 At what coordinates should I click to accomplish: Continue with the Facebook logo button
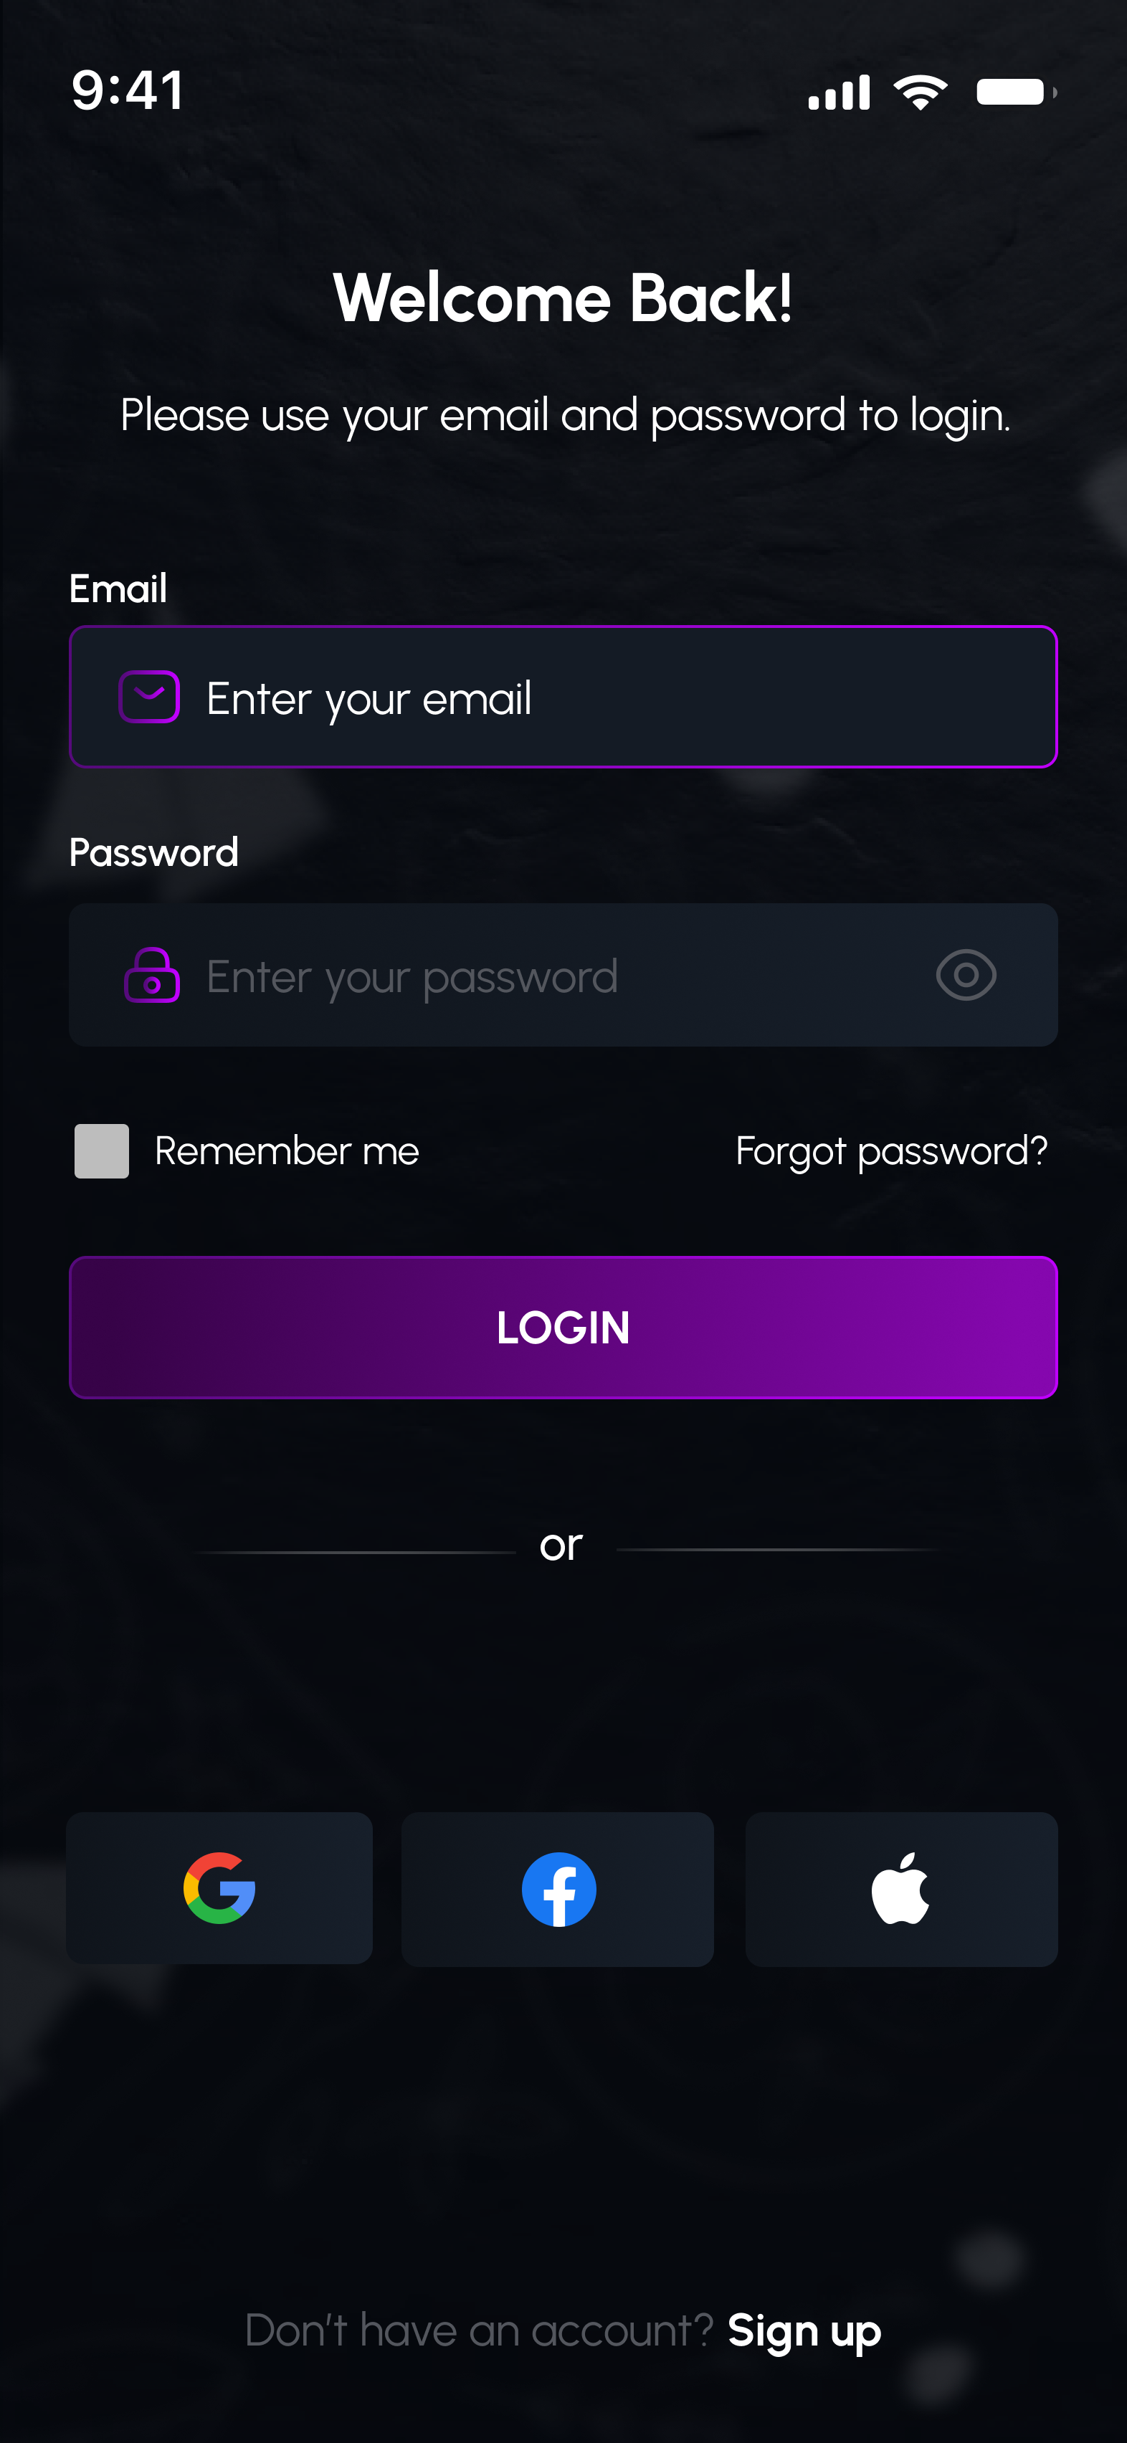click(558, 1888)
